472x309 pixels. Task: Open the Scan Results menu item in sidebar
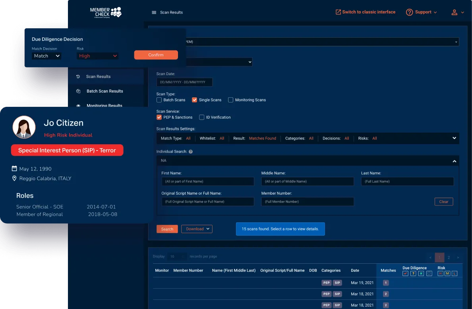tap(98, 76)
